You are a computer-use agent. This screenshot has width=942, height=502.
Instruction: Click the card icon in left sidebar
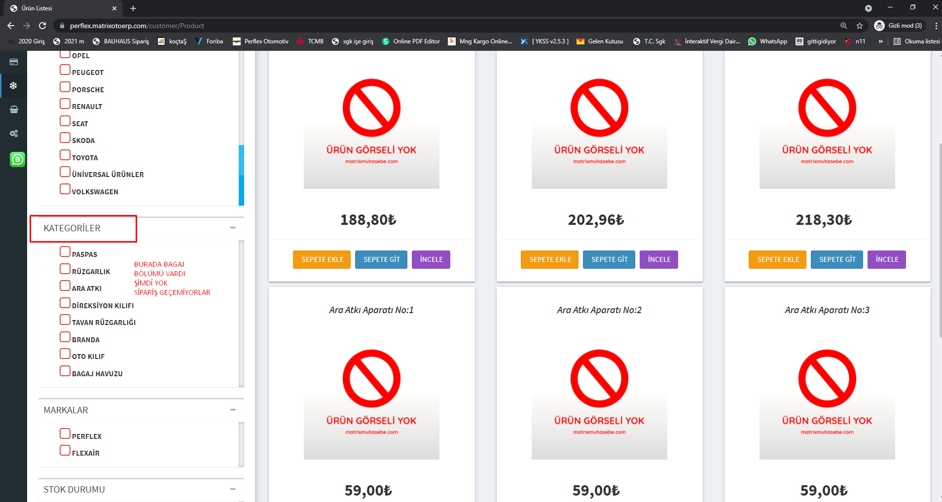pos(14,62)
